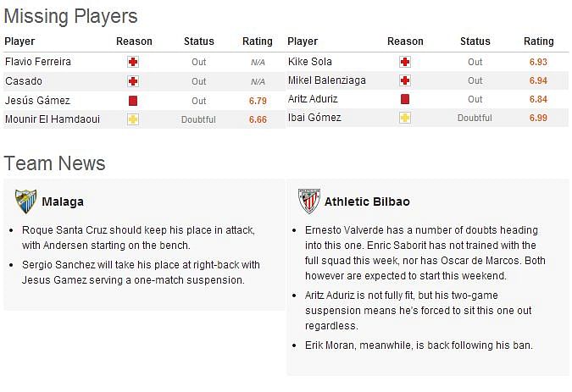Viewport: 572px width, 392px height.
Task: Open Kike Sola player link
Action: 309,62
